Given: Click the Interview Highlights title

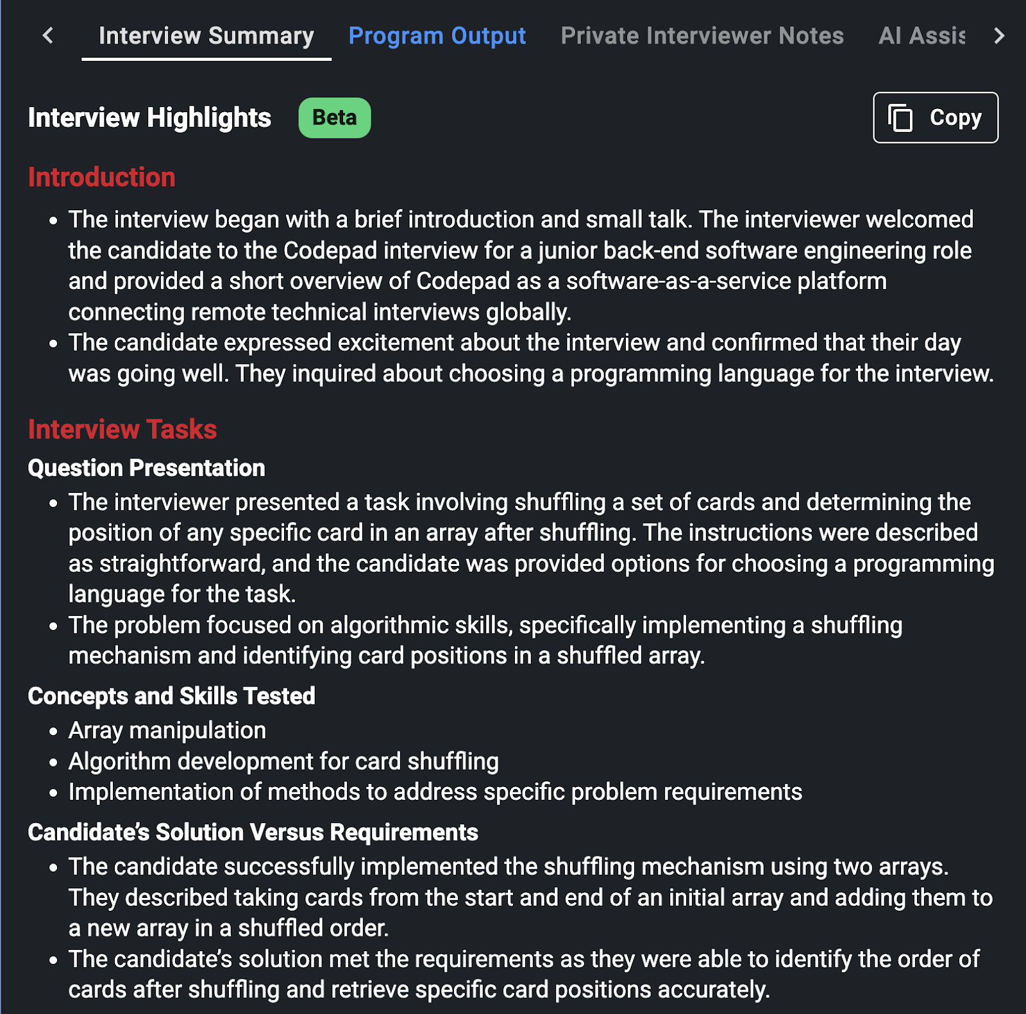Looking at the screenshot, I should [149, 118].
